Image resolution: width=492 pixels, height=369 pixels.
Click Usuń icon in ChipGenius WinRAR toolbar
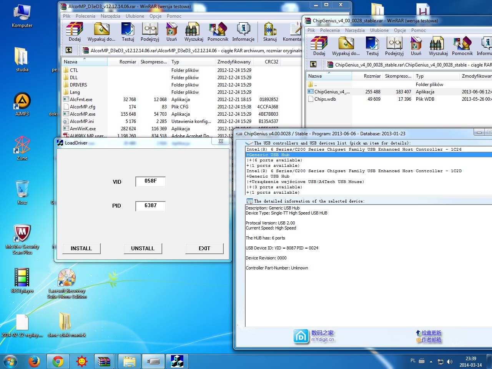(x=416, y=46)
